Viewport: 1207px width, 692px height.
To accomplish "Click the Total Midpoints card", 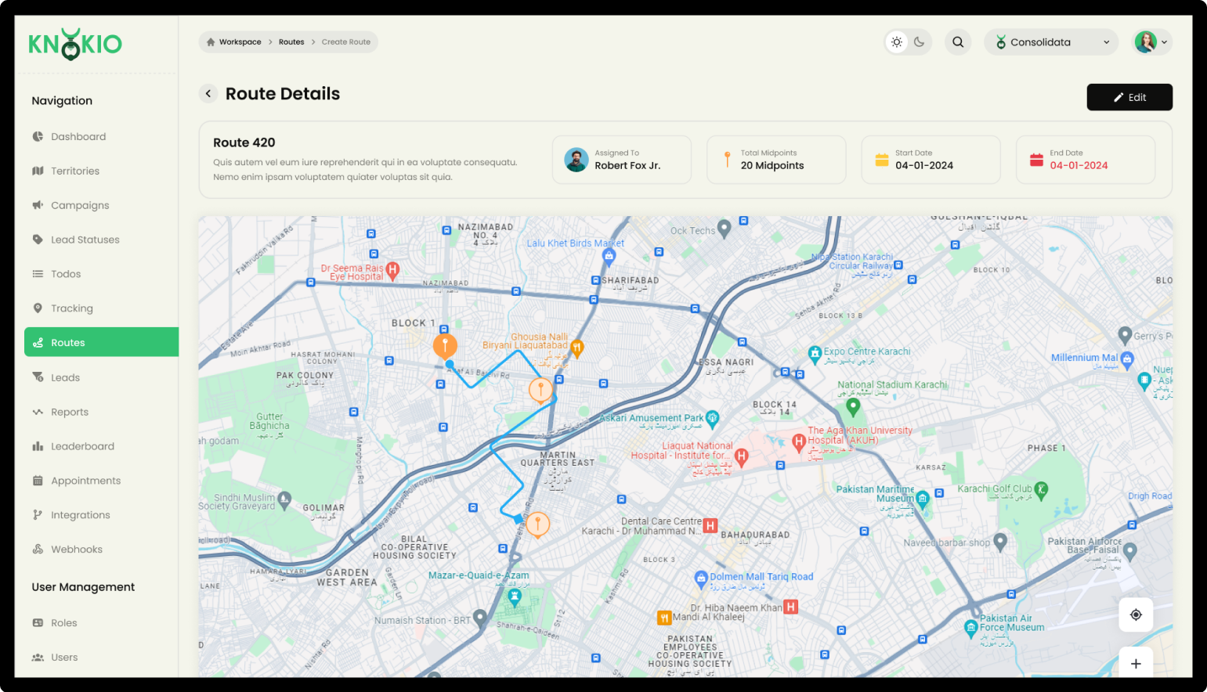I will 776,160.
